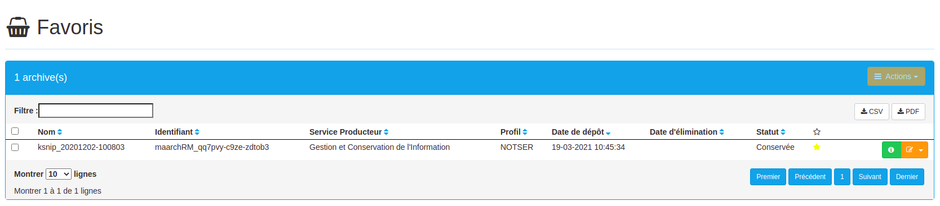Export list with PDF button

coord(908,112)
